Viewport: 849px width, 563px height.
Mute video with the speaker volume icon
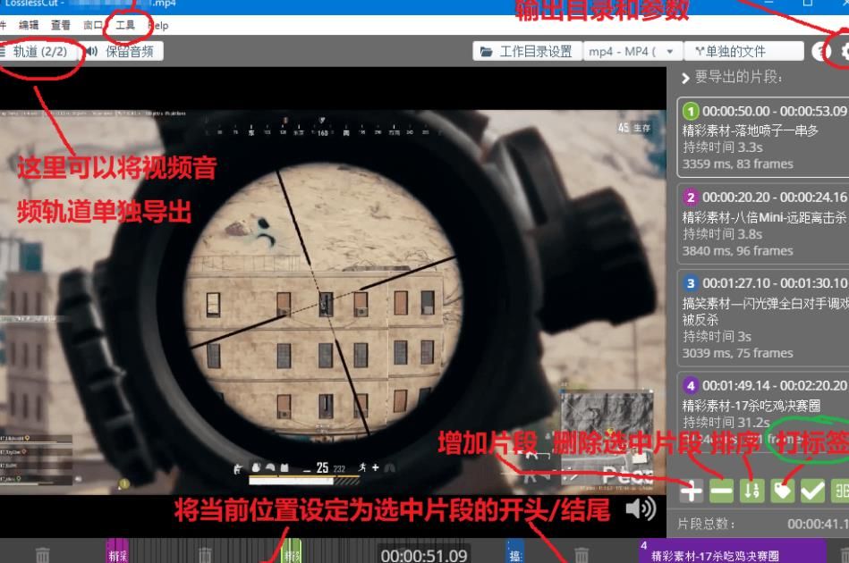pos(641,508)
